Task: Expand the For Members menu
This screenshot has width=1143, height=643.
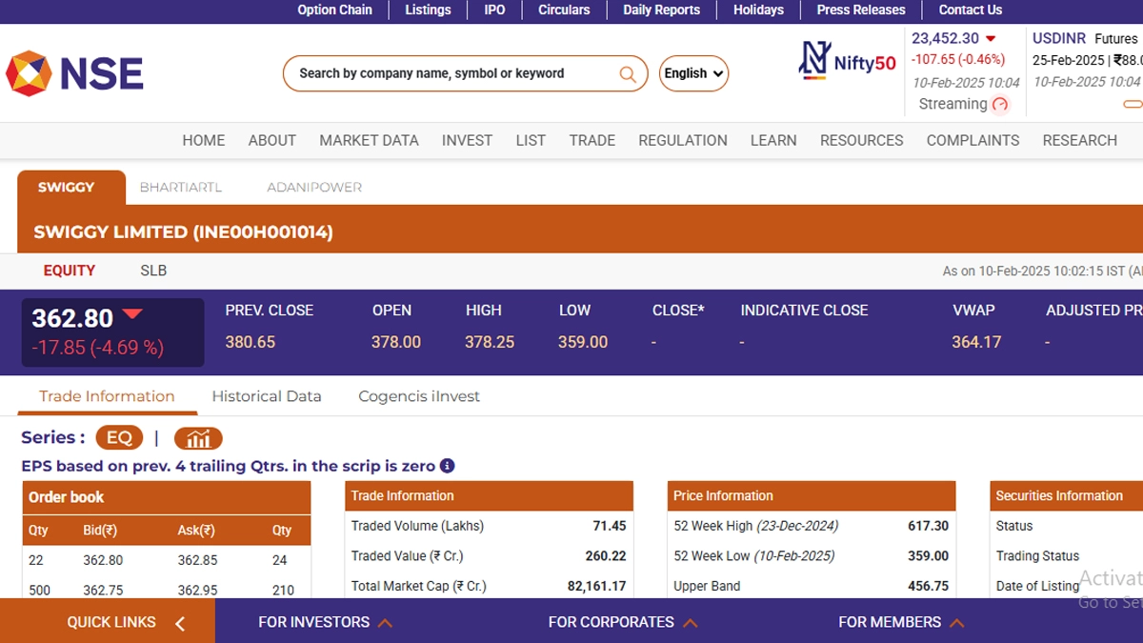Action: [x=900, y=622]
